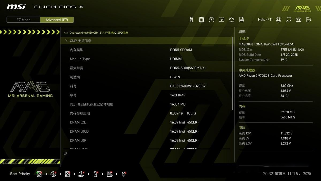Select 同步动态随机存取记忆体规格 row
Viewport: 321px width, 181px height.
(147, 104)
